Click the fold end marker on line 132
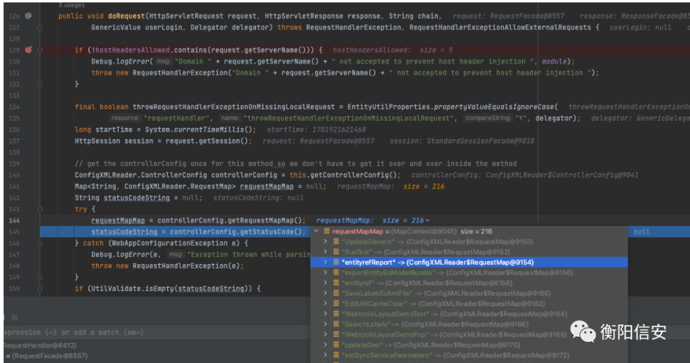Screen dimensions: 690x363 coord(40,84)
